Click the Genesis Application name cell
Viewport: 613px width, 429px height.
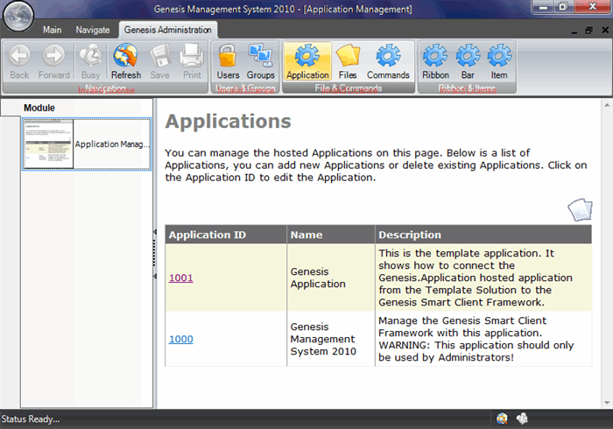click(331, 278)
